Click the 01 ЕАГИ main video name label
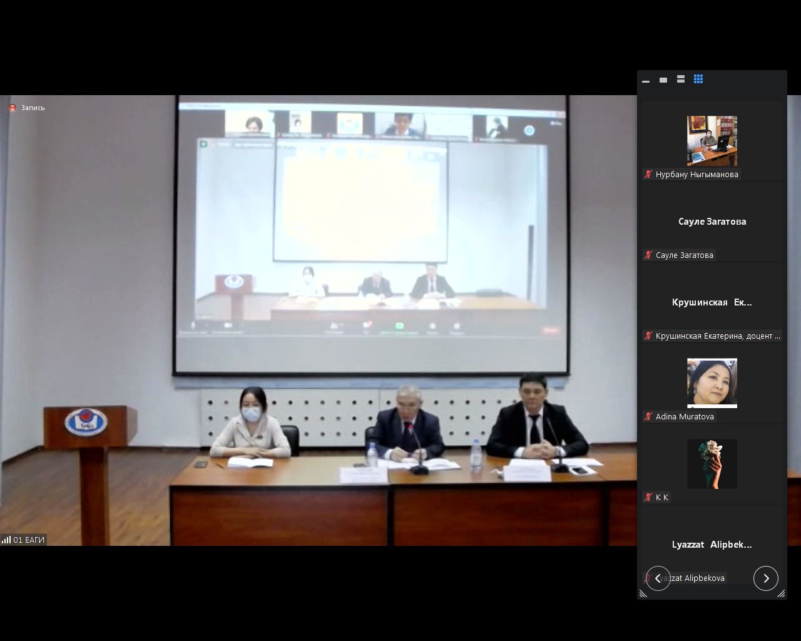801x641 pixels. (x=29, y=540)
